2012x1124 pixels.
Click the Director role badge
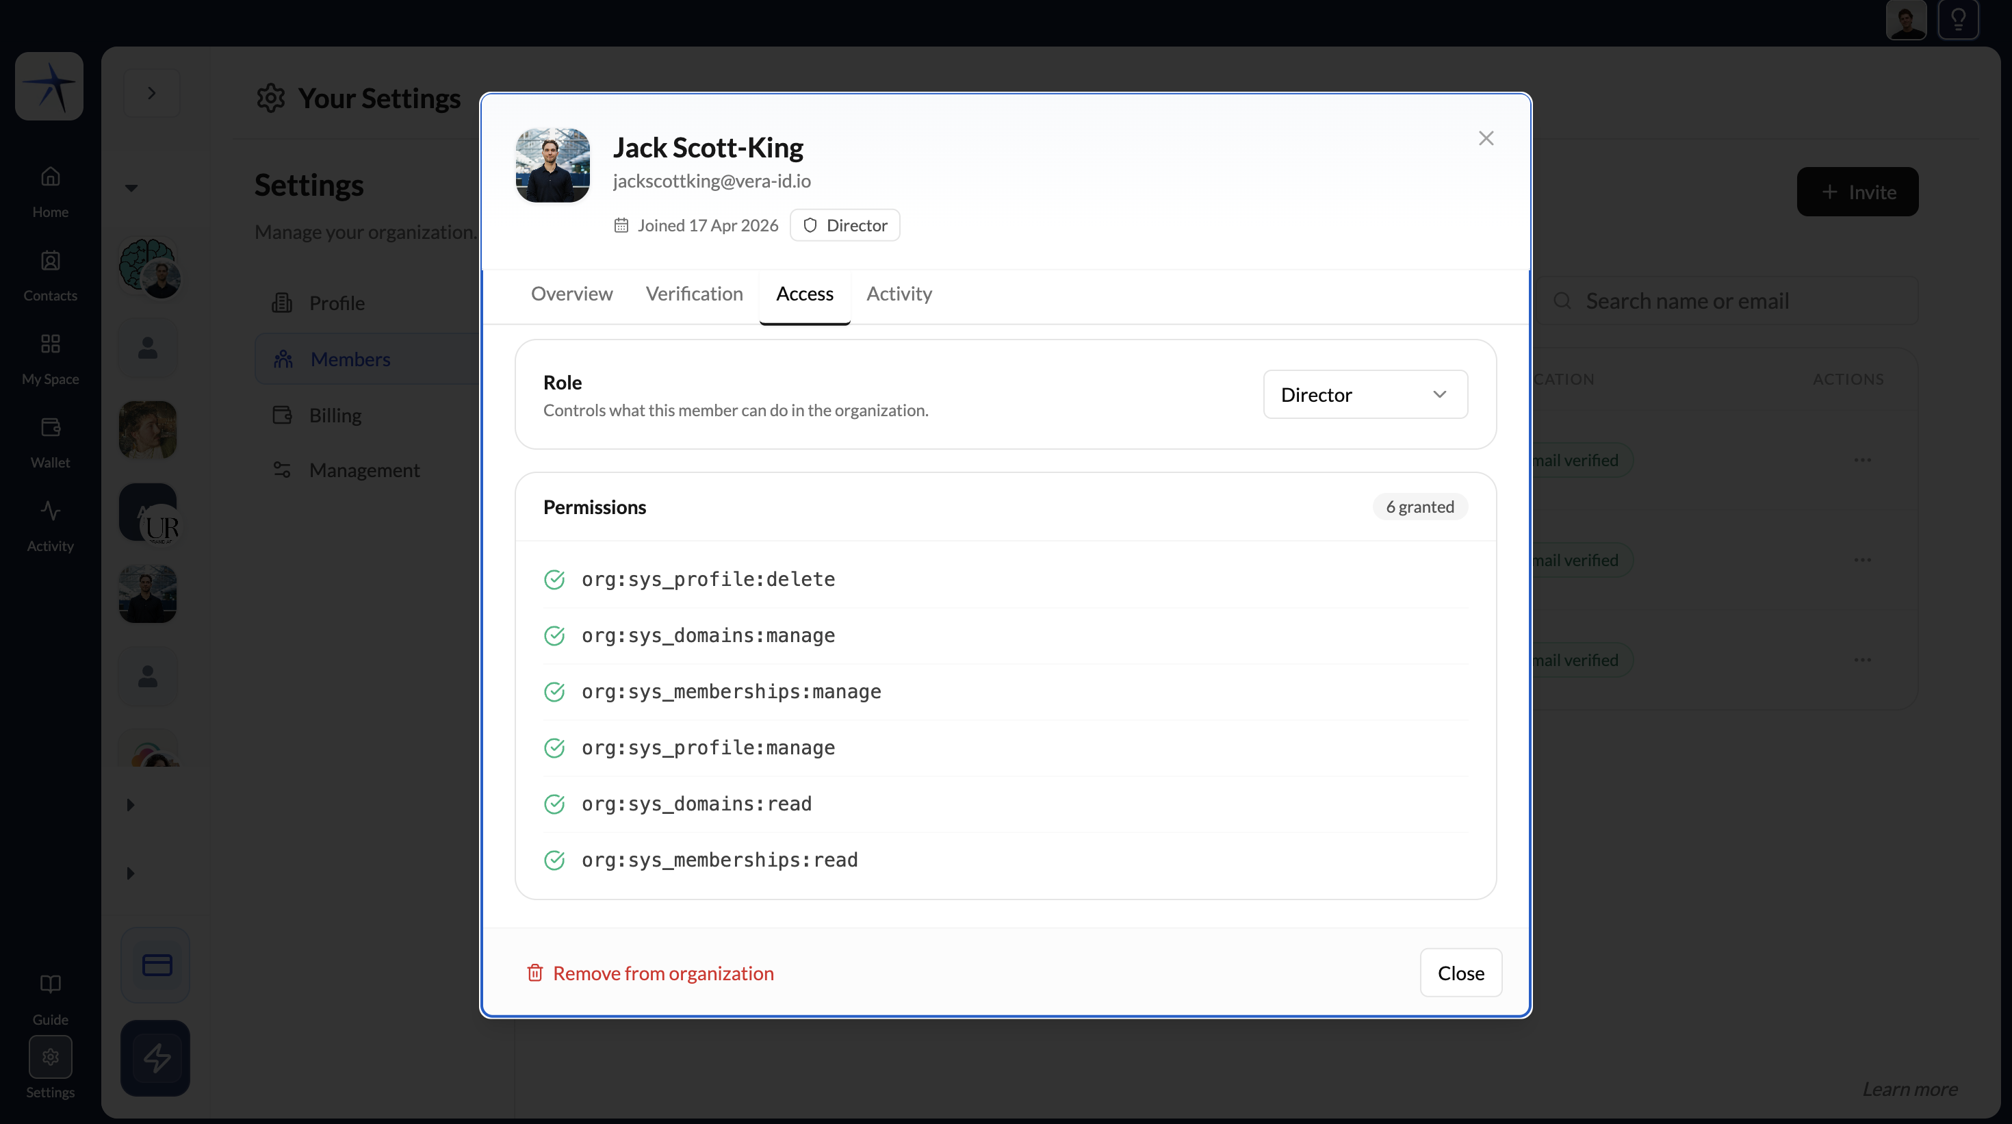click(x=844, y=225)
